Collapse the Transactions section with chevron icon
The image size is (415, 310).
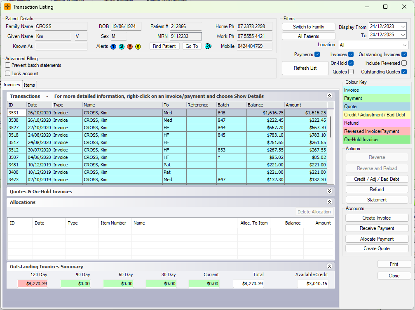[x=329, y=96]
